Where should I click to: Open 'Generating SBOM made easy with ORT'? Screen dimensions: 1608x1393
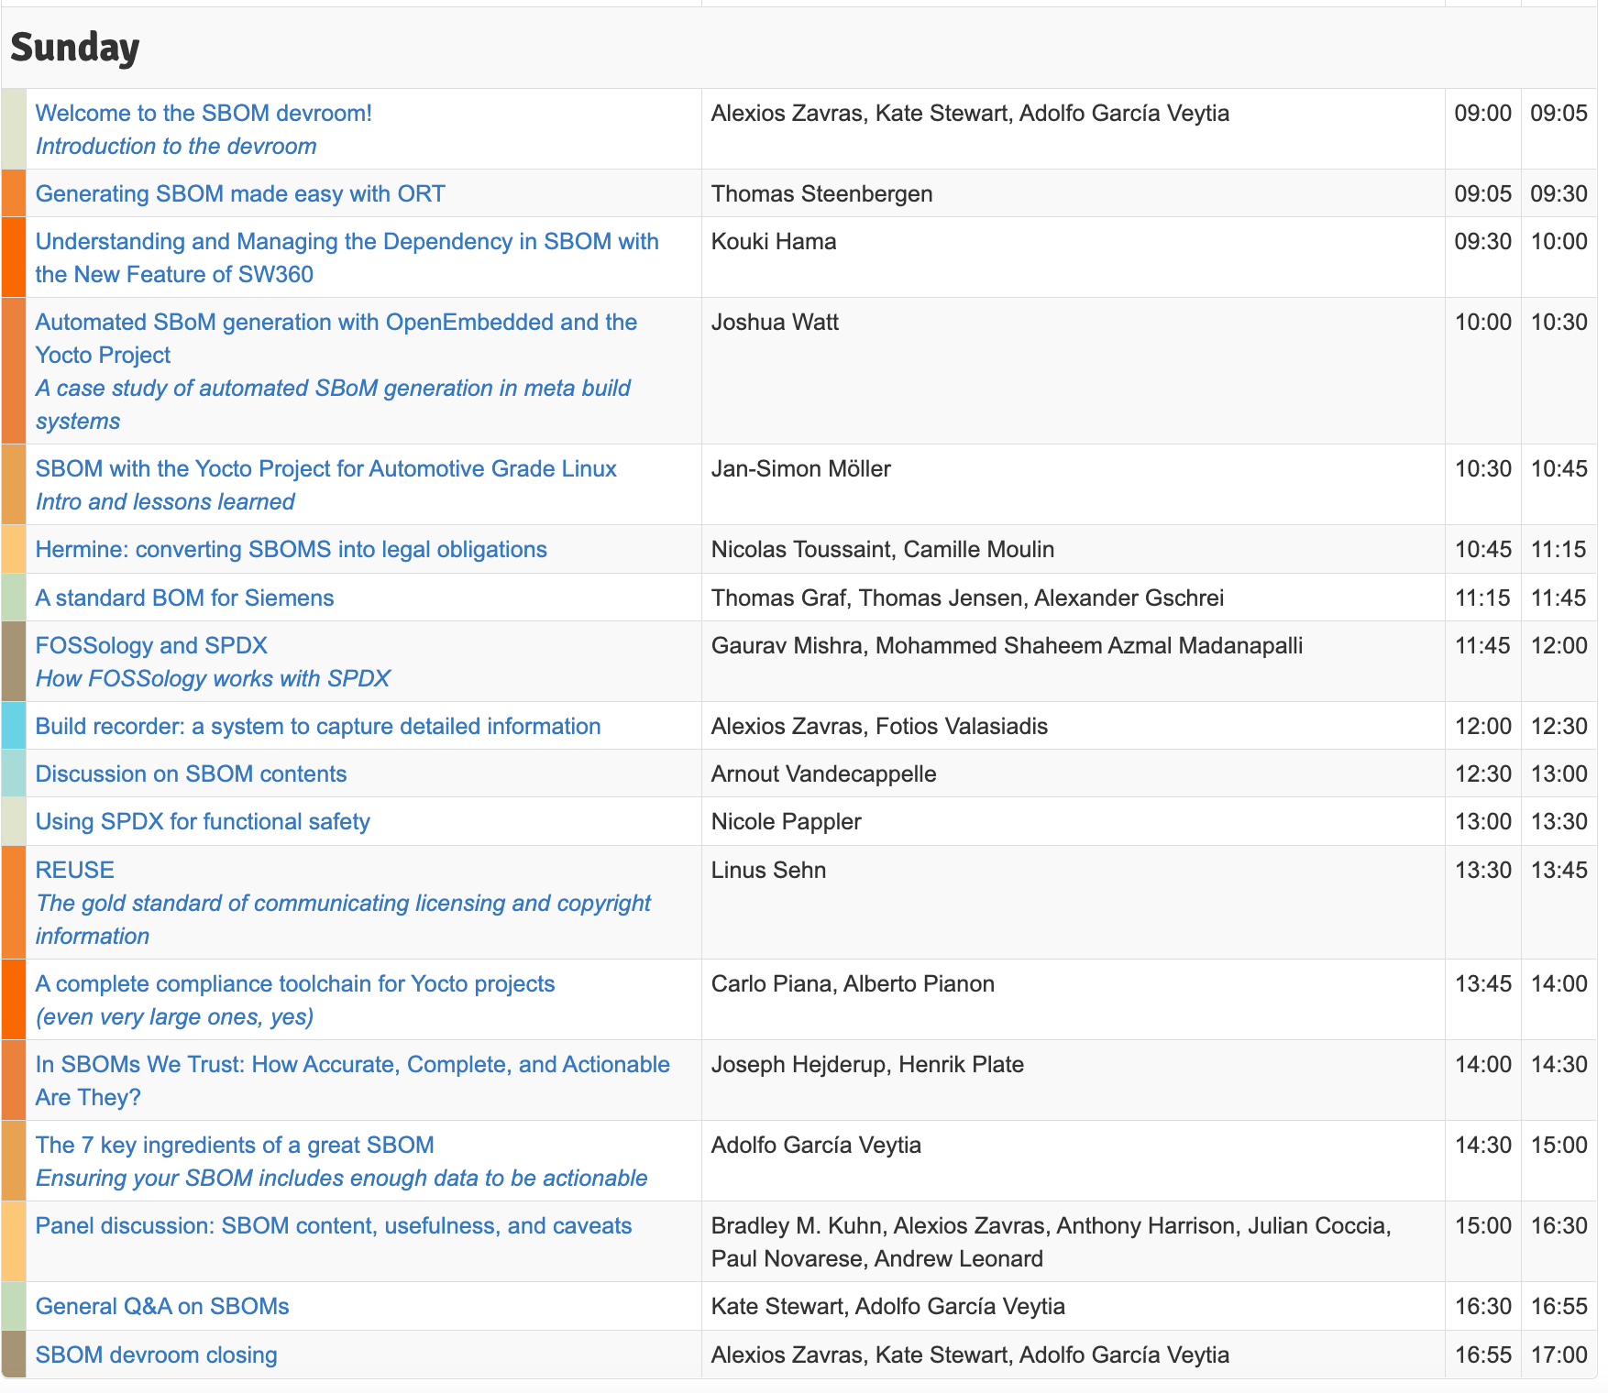pos(240,193)
